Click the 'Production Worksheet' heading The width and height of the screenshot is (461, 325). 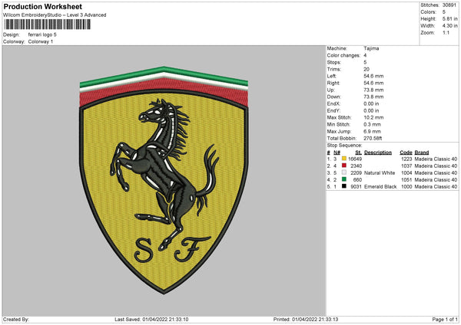(42, 6)
